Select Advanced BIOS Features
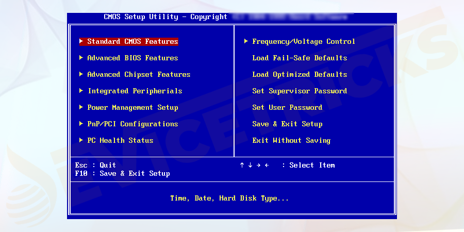This screenshot has height=232, width=464. (x=132, y=58)
